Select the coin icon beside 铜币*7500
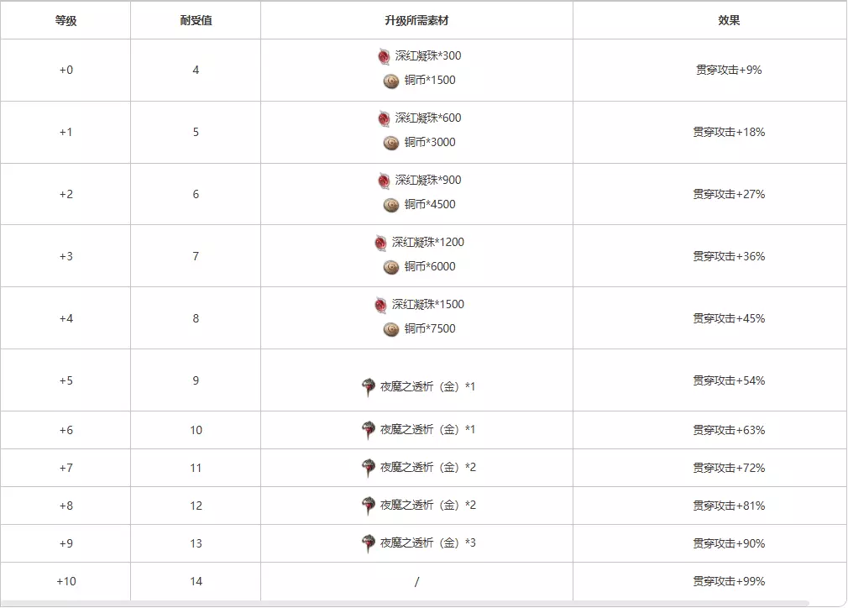This screenshot has width=848, height=608. pos(391,329)
